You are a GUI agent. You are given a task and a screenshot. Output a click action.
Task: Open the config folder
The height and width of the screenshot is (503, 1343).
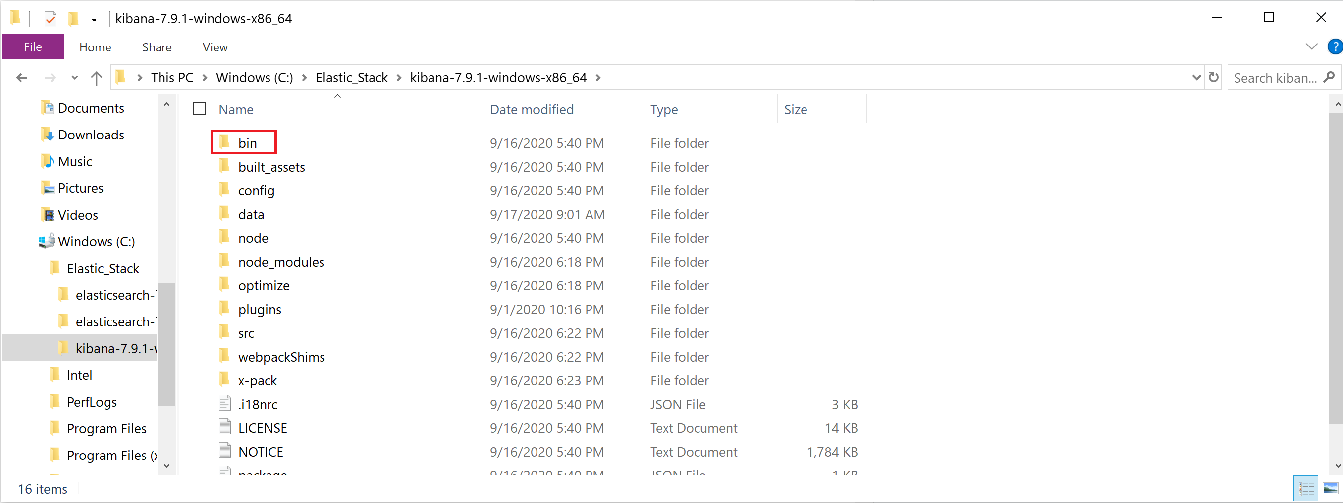[x=256, y=190]
